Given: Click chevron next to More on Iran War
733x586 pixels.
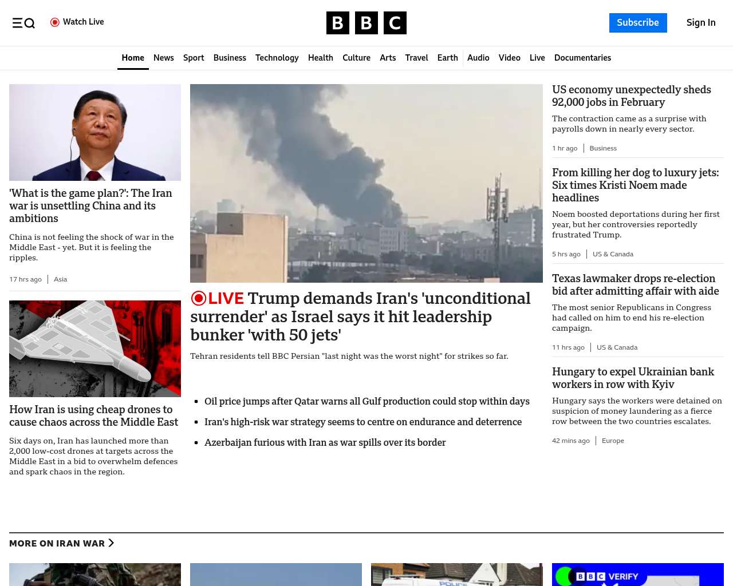Looking at the screenshot, I should (111, 543).
